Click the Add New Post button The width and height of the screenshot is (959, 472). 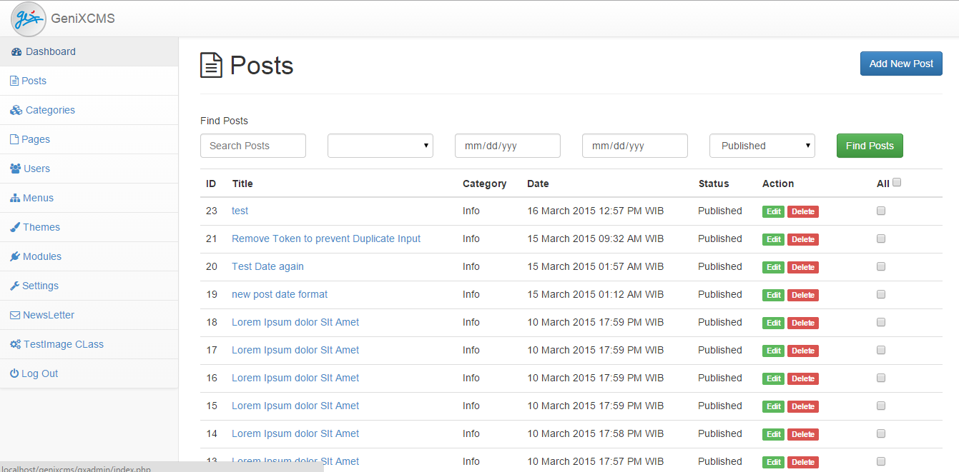[900, 64]
